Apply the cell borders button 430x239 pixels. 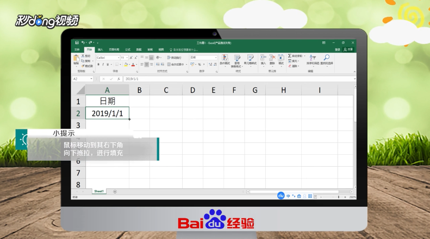coord(116,65)
